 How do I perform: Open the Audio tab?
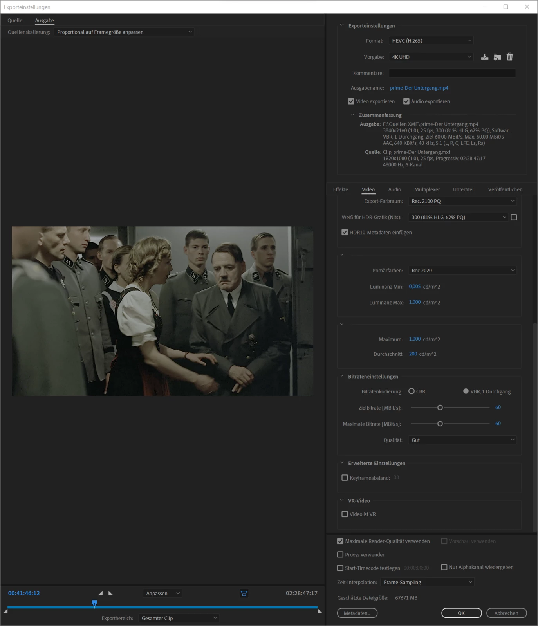click(x=395, y=189)
